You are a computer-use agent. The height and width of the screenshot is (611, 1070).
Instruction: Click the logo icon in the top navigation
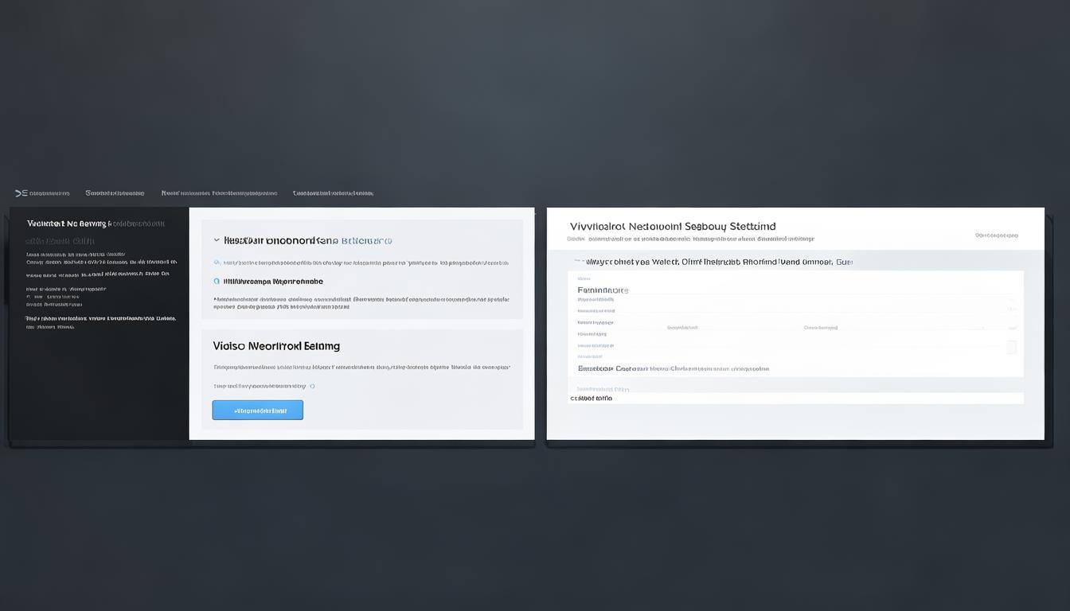pos(21,193)
